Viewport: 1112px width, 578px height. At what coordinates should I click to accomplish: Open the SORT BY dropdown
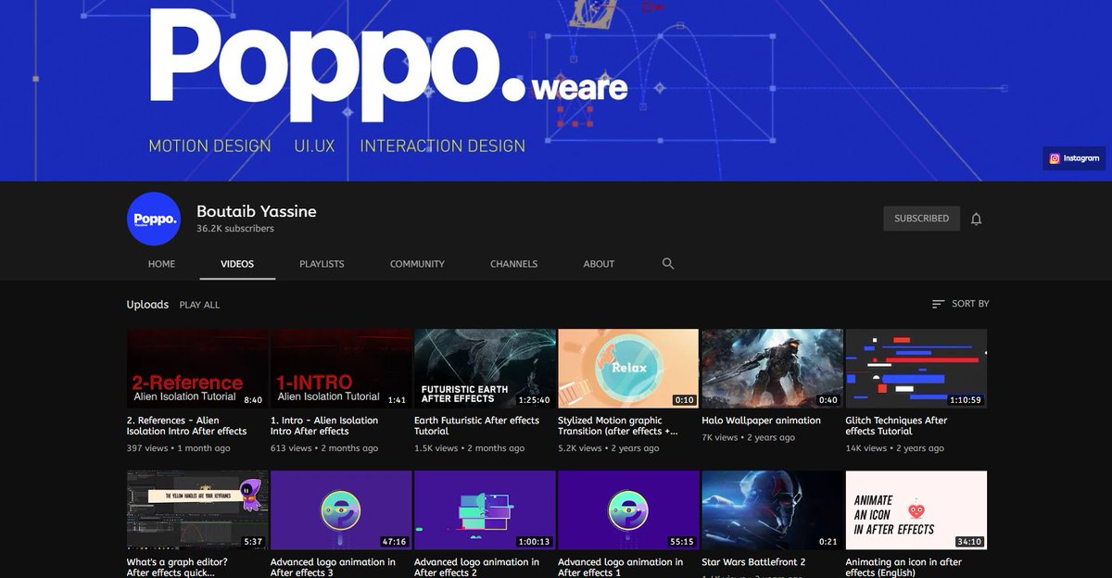(x=960, y=304)
